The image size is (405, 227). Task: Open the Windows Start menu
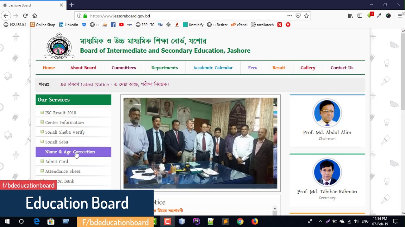click(7, 221)
